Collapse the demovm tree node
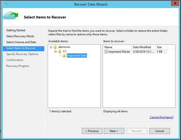 pos(51,47)
